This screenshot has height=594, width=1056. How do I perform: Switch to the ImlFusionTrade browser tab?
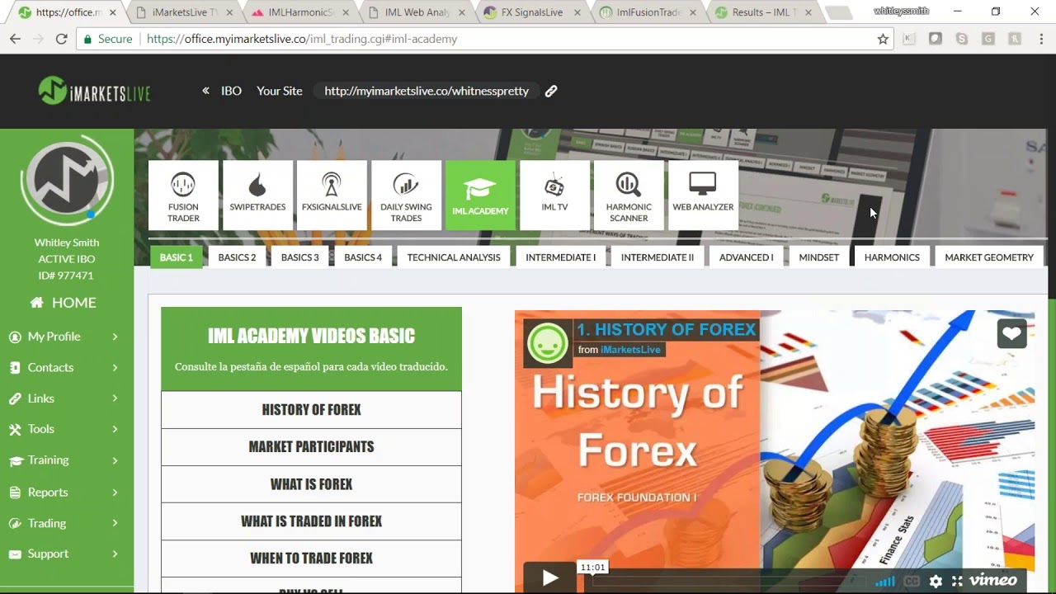click(x=649, y=12)
